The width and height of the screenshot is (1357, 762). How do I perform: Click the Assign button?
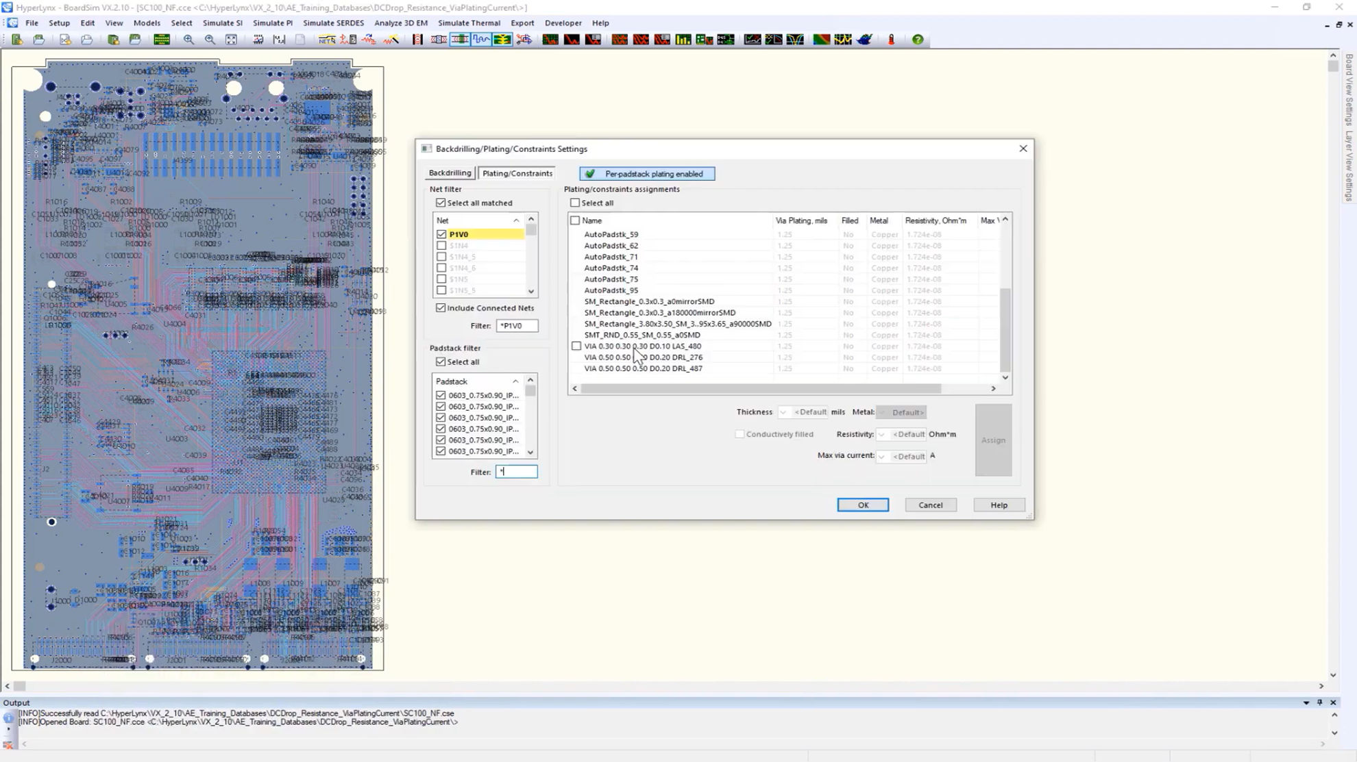[993, 440]
